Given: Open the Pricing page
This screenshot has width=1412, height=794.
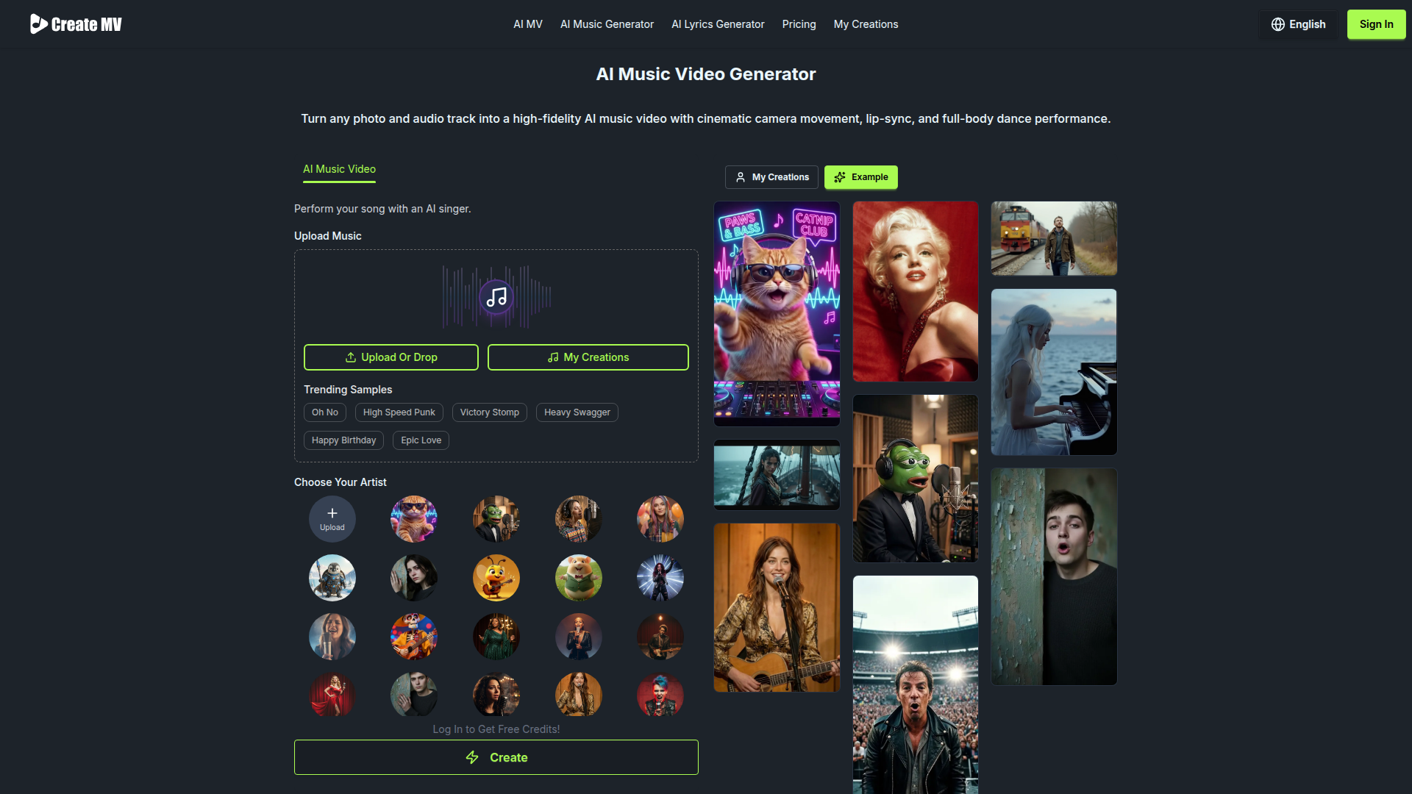Looking at the screenshot, I should (799, 24).
